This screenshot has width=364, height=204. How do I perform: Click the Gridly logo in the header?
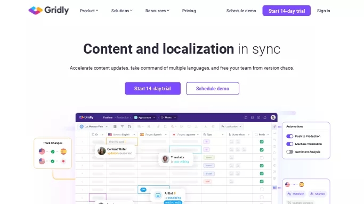48,11
